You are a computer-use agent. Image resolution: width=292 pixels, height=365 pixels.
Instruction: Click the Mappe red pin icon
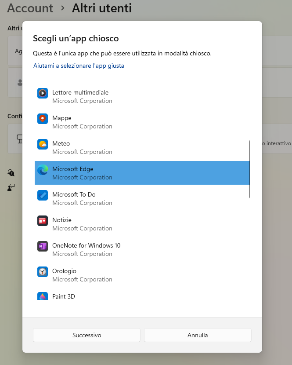43,118
